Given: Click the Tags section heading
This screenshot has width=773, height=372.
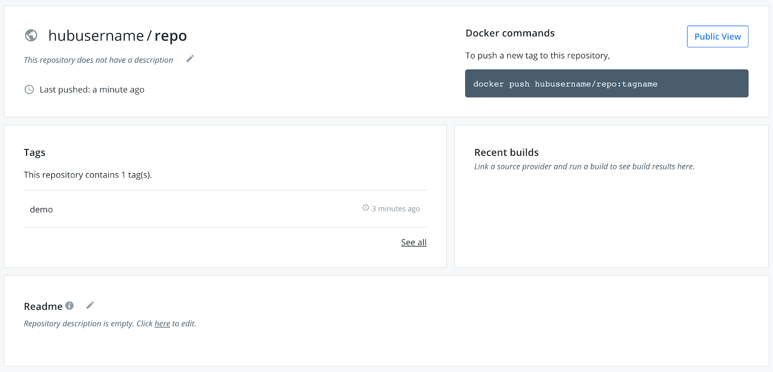Looking at the screenshot, I should 35,152.
